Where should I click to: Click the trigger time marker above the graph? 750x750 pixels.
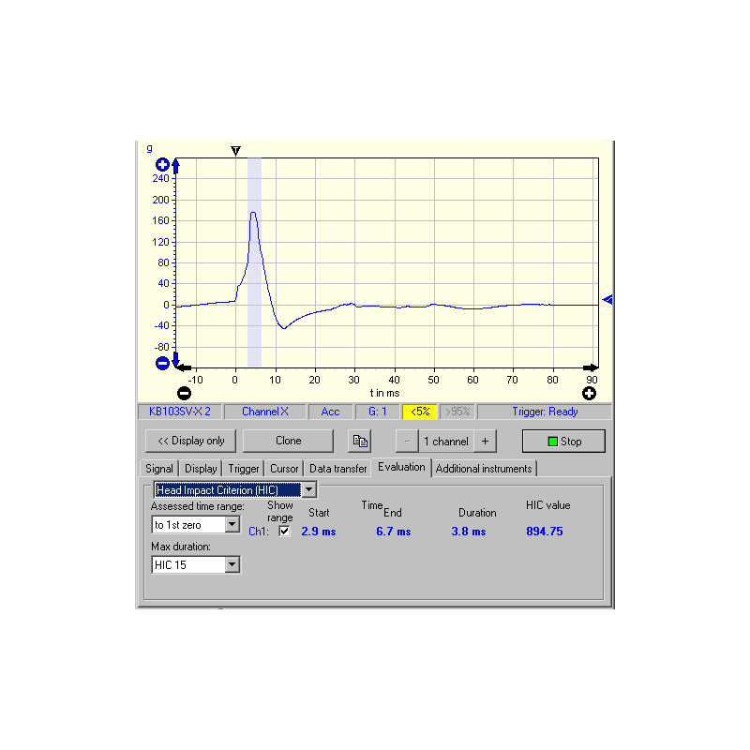pyautogui.click(x=235, y=150)
